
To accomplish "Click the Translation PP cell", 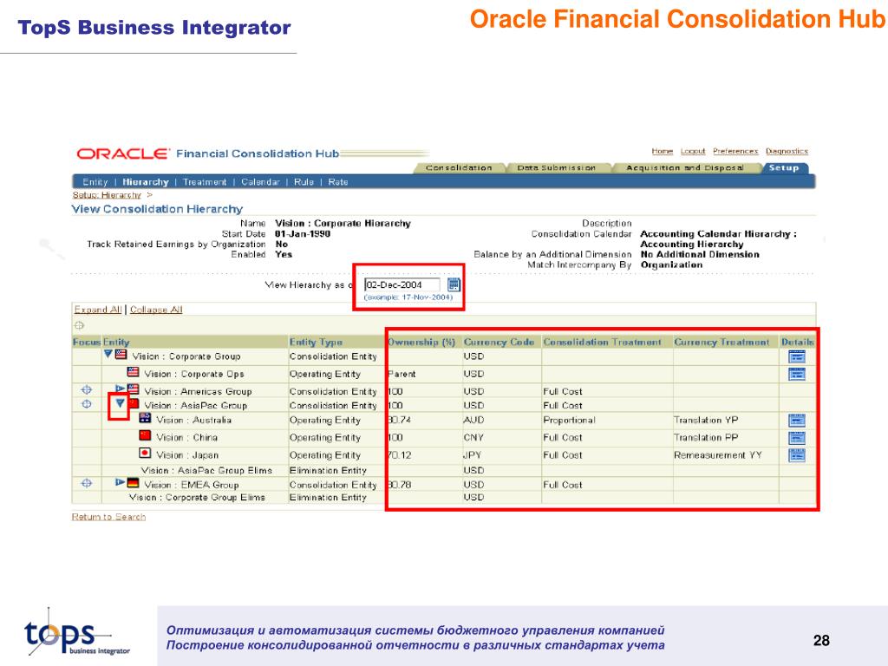I will [706, 438].
